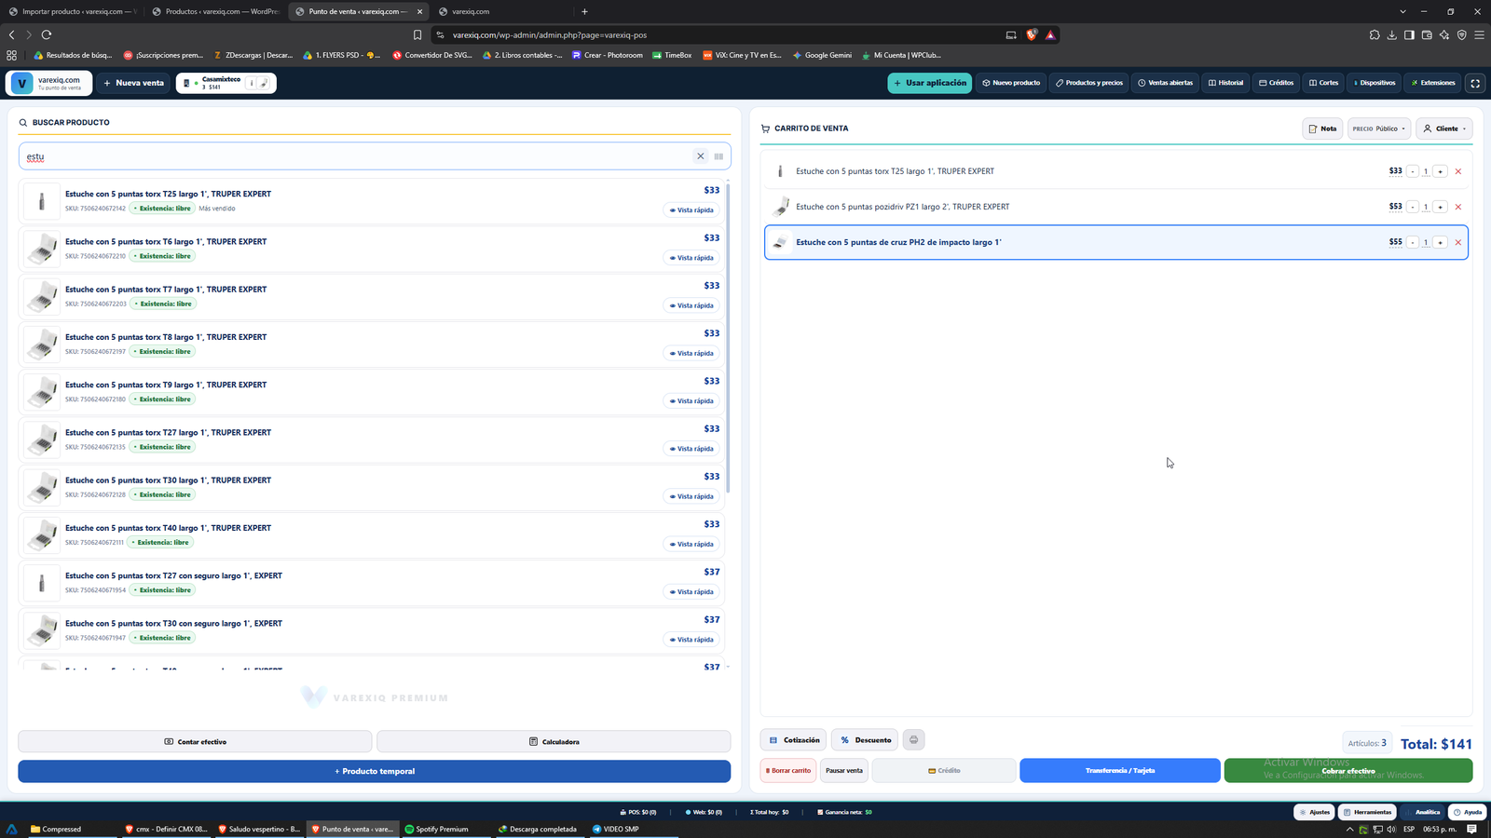Image resolution: width=1491 pixels, height=838 pixels.
Task: Open Dispositivos menu item
Action: 1375,83
